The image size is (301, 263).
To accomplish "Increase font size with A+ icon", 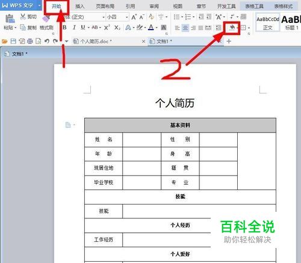I will pos(134,17).
